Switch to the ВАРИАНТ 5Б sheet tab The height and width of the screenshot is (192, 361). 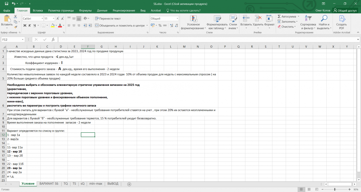pyautogui.click(x=49, y=184)
